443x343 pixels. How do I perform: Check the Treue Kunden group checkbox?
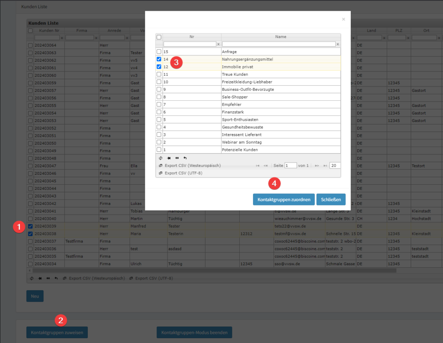[159, 74]
